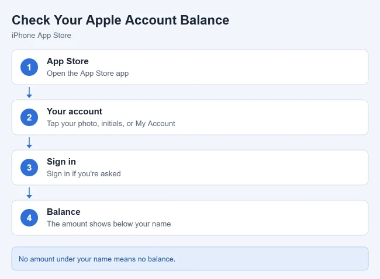Screen dimensions: 380x279
Task: Click the 'Your account' step title
Action: [x=74, y=111]
